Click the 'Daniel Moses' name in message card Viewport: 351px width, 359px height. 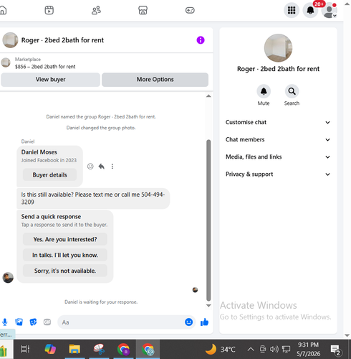39,152
